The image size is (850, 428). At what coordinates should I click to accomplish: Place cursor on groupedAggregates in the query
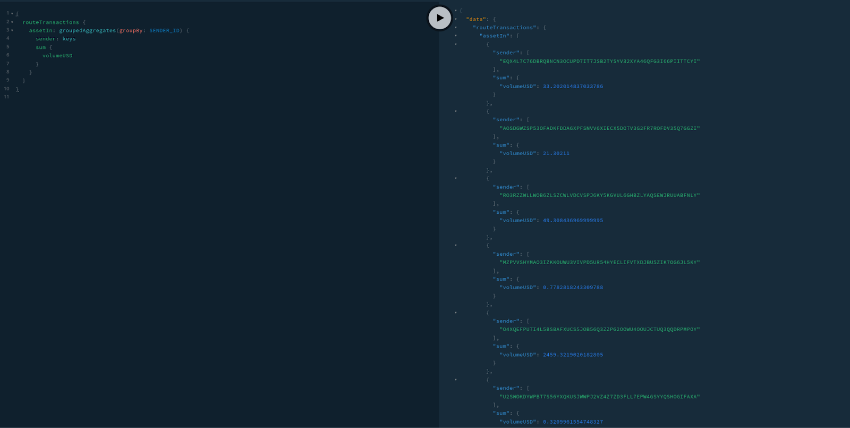point(87,31)
